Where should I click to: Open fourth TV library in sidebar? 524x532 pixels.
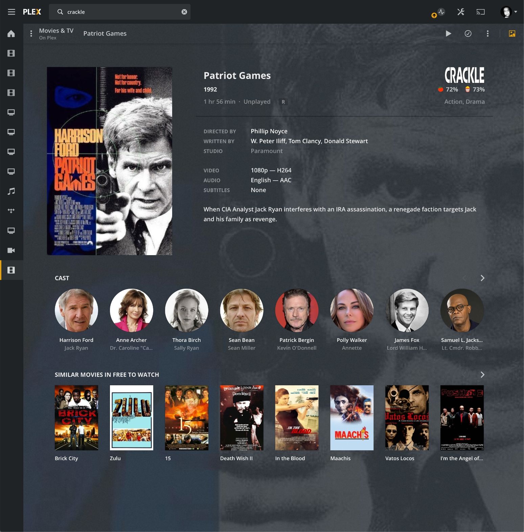click(12, 171)
